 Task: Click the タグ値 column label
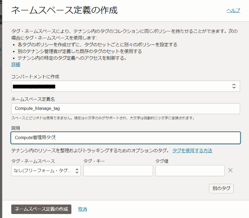162,161
